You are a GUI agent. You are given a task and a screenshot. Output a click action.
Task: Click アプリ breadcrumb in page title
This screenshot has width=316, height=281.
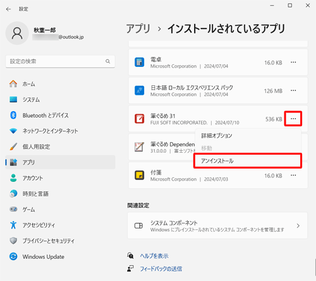(x=138, y=28)
